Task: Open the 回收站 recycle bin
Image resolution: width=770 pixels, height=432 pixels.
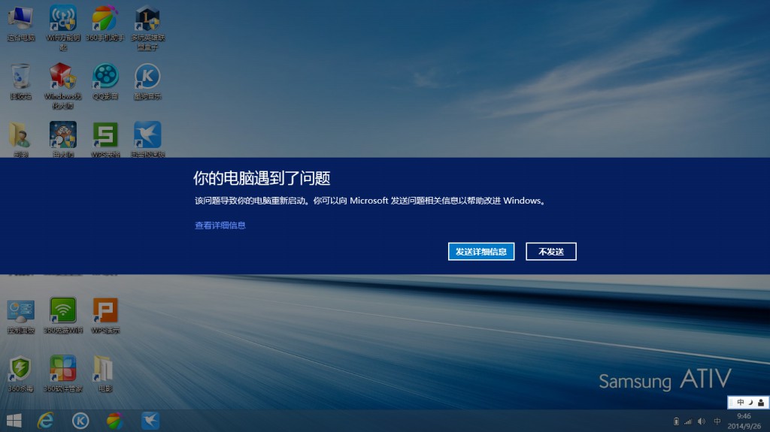Action: pyautogui.click(x=20, y=81)
